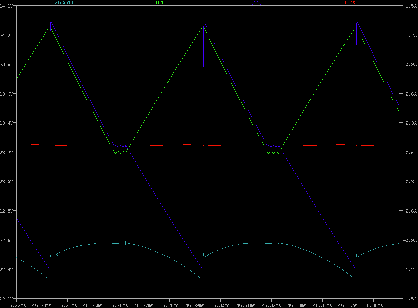The height and width of the screenshot is (308, 418).
Task: Select the I(L1) trace label
Action: (x=160, y=3)
